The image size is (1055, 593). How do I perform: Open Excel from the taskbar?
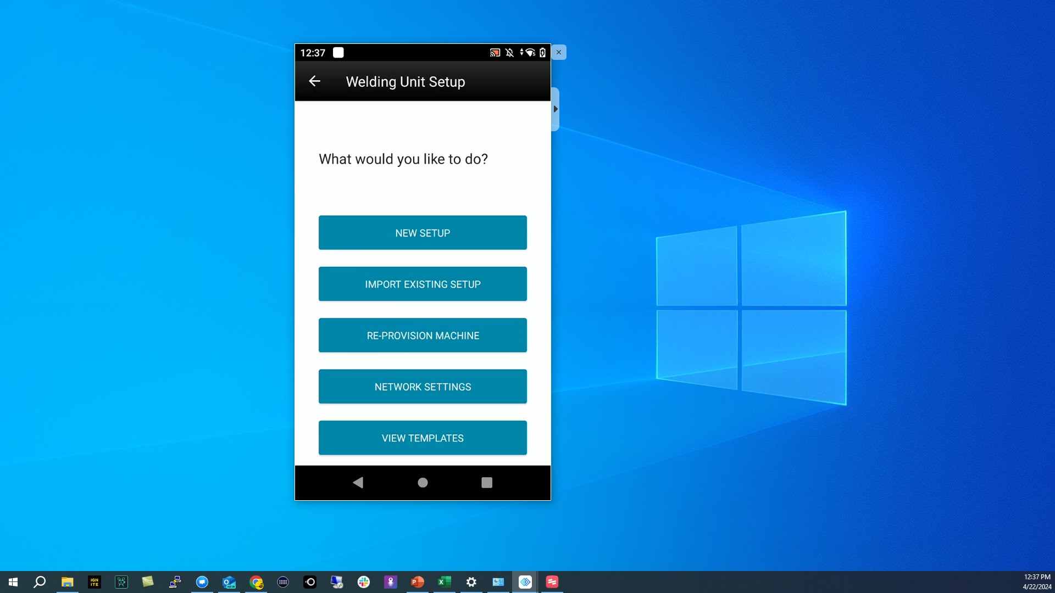(x=445, y=582)
